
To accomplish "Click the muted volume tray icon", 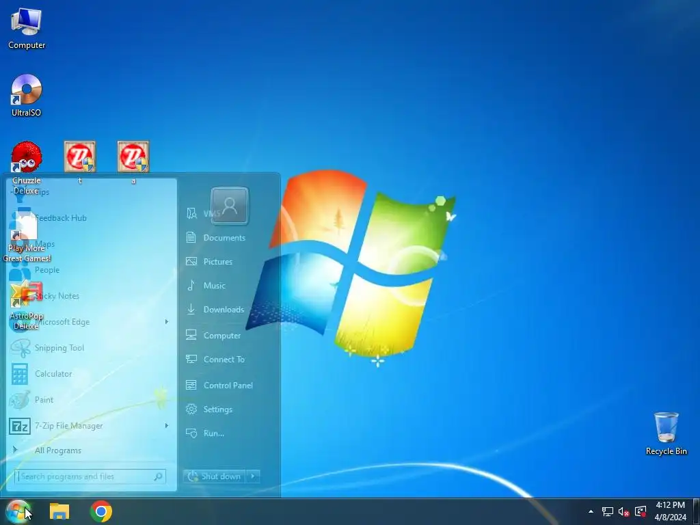I will (623, 511).
